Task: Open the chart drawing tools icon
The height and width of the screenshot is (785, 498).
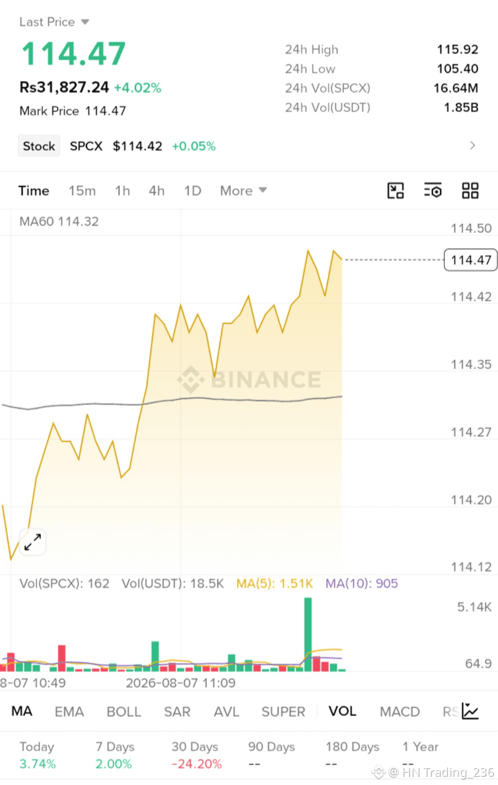Action: pos(395,191)
